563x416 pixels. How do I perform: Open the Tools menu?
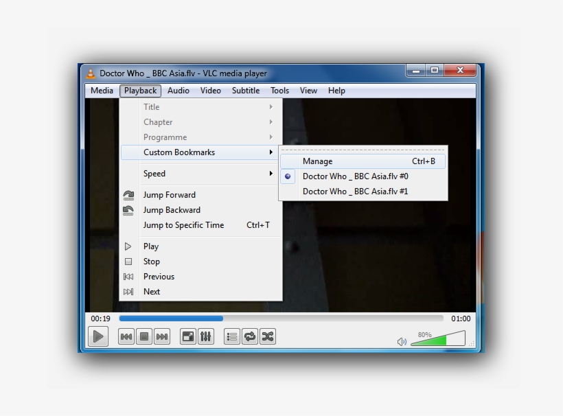(279, 91)
